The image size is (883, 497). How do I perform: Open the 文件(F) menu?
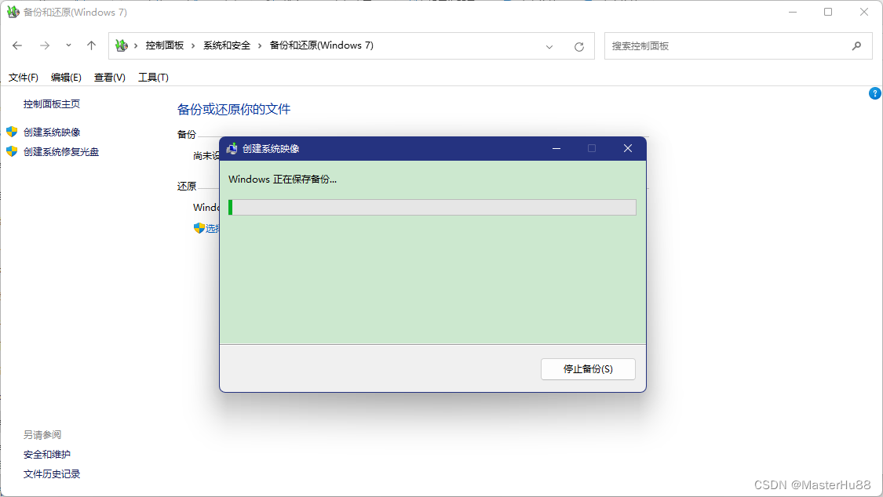tap(23, 78)
